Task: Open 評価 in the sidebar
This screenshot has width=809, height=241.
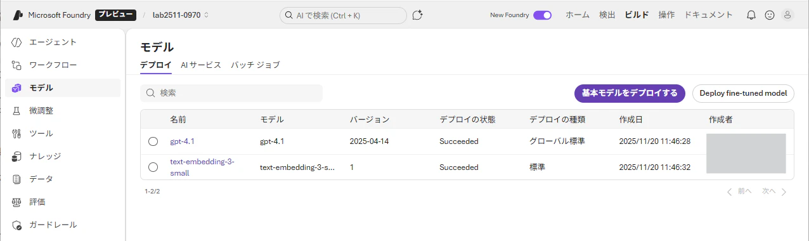Action: coord(63,202)
